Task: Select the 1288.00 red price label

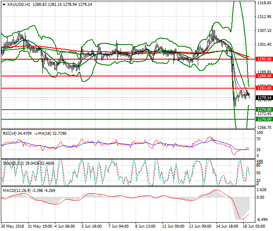Action: click(263, 76)
